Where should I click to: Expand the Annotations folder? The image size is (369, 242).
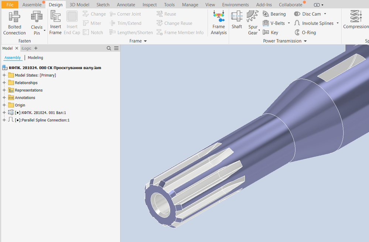click(x=4, y=98)
